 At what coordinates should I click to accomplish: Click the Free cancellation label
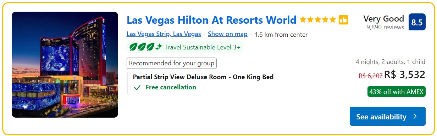coord(171,87)
